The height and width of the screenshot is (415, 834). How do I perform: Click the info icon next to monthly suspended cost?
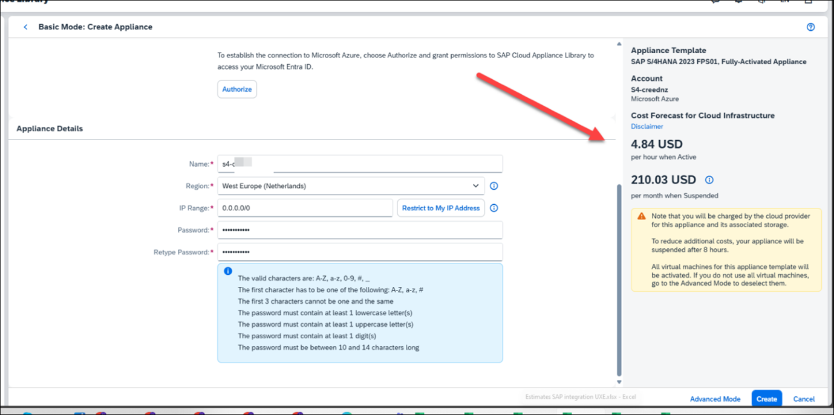click(x=709, y=179)
